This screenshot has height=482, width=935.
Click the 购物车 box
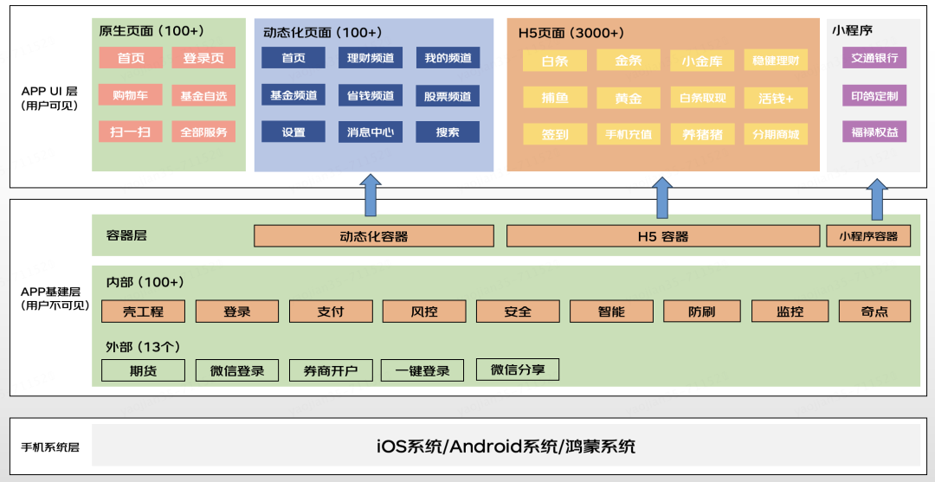tap(131, 94)
